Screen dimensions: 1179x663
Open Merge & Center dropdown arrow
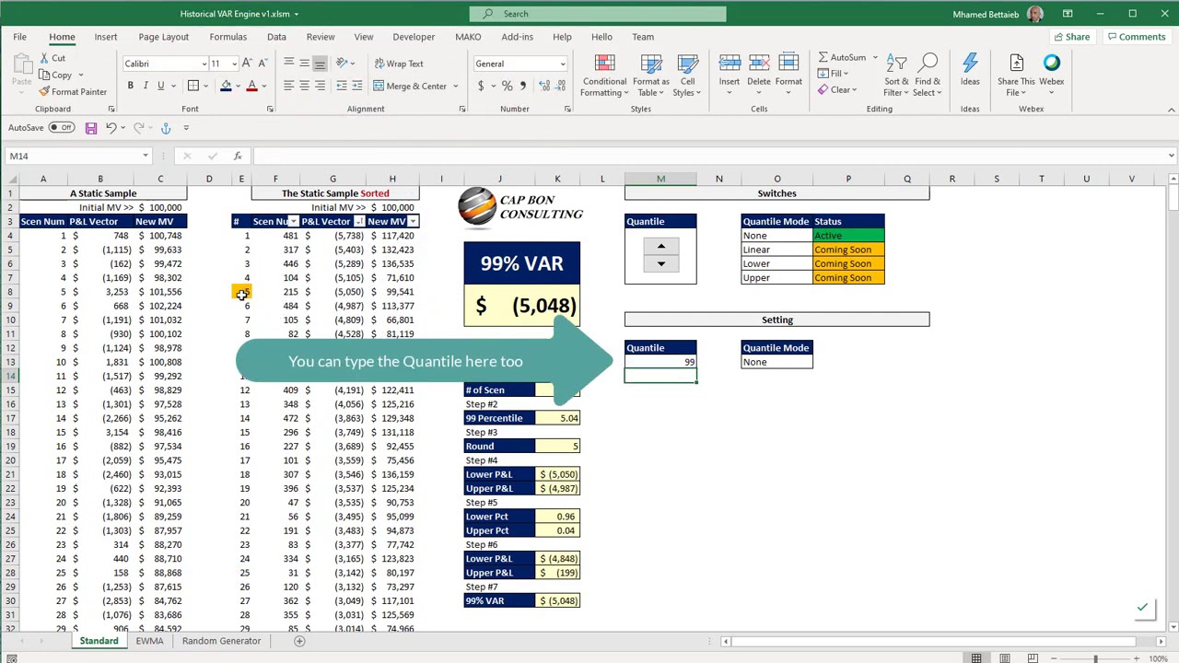[455, 87]
